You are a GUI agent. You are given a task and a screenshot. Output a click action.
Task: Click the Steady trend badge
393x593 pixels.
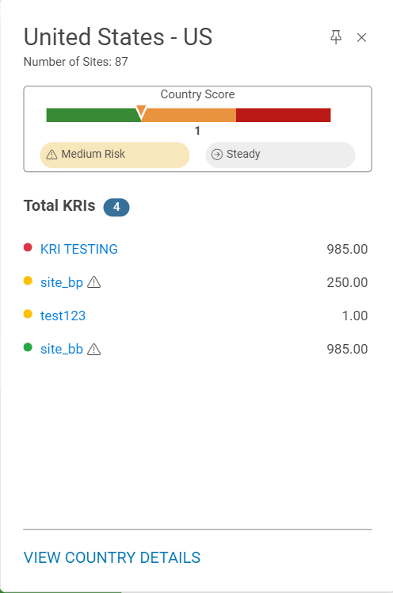point(280,155)
